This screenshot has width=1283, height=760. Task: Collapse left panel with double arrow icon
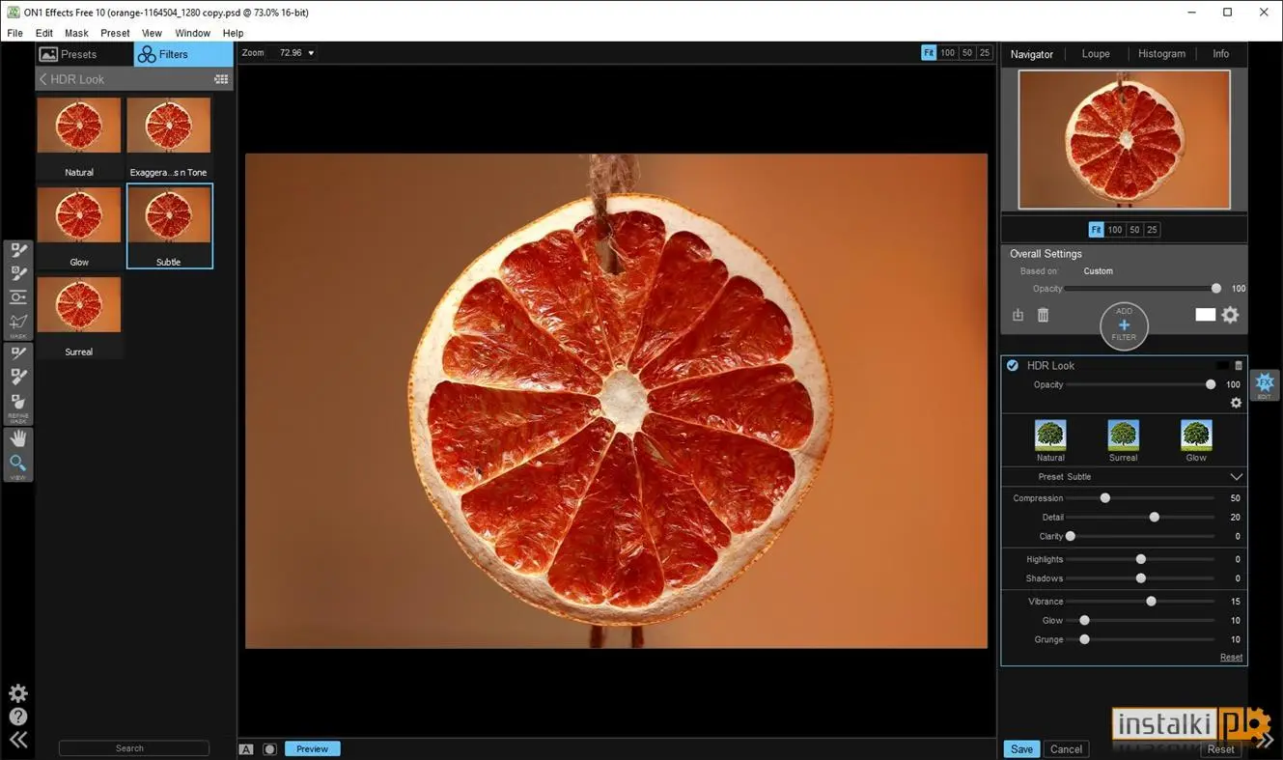tap(18, 741)
